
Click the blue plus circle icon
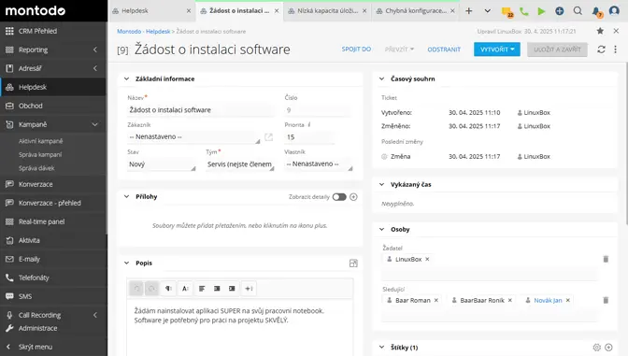[560, 11]
